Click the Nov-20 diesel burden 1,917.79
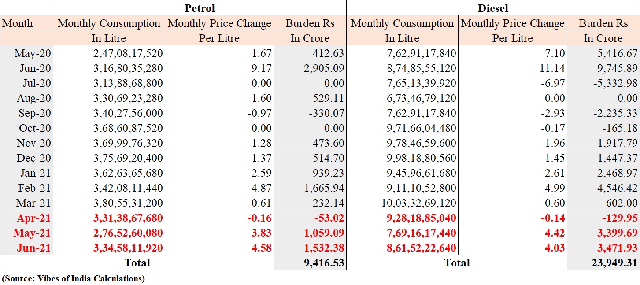This screenshot has width=640, height=285. click(615, 143)
